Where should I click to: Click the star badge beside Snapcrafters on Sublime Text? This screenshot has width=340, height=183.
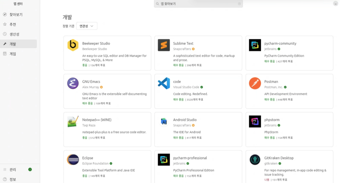point(193,49)
